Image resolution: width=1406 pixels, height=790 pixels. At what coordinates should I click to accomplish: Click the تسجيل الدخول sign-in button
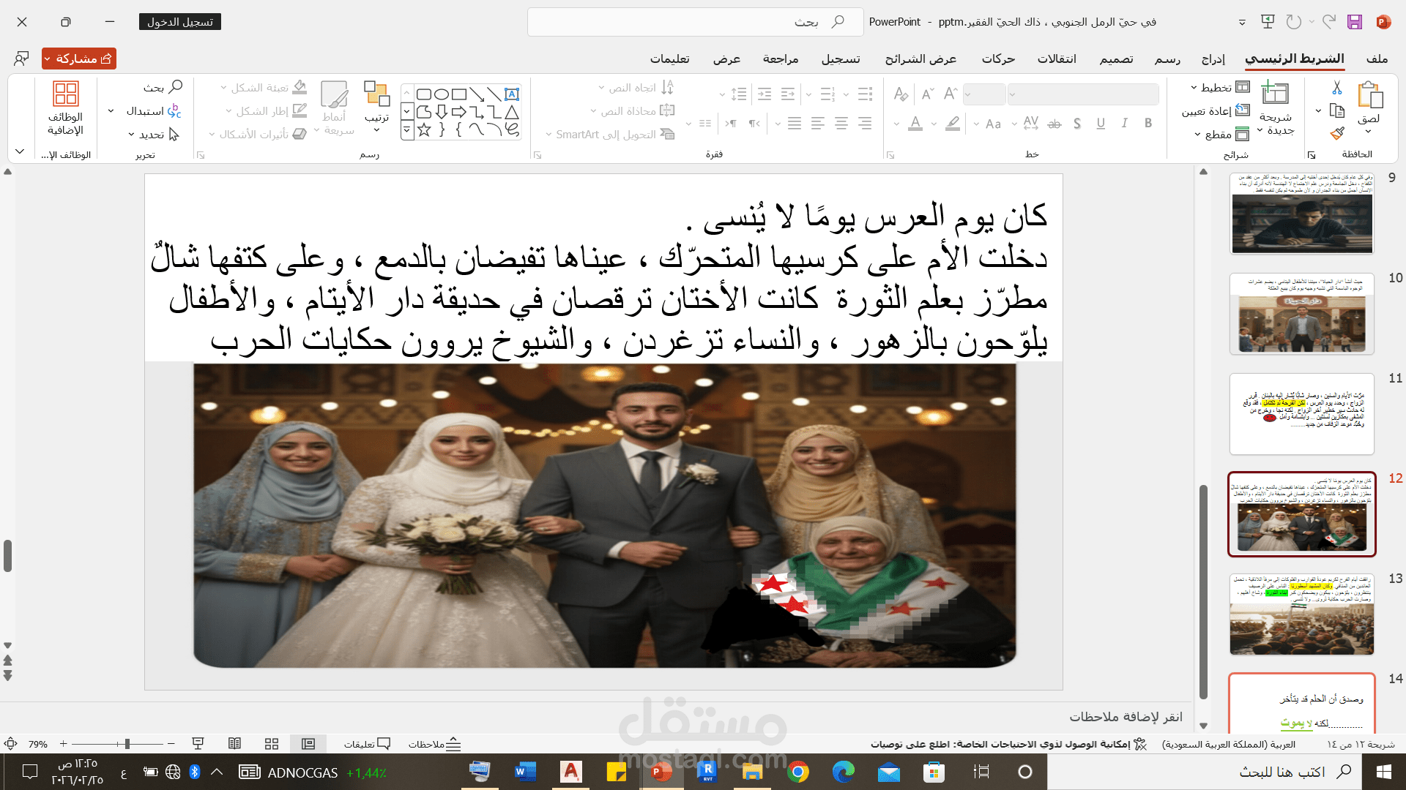[179, 21]
